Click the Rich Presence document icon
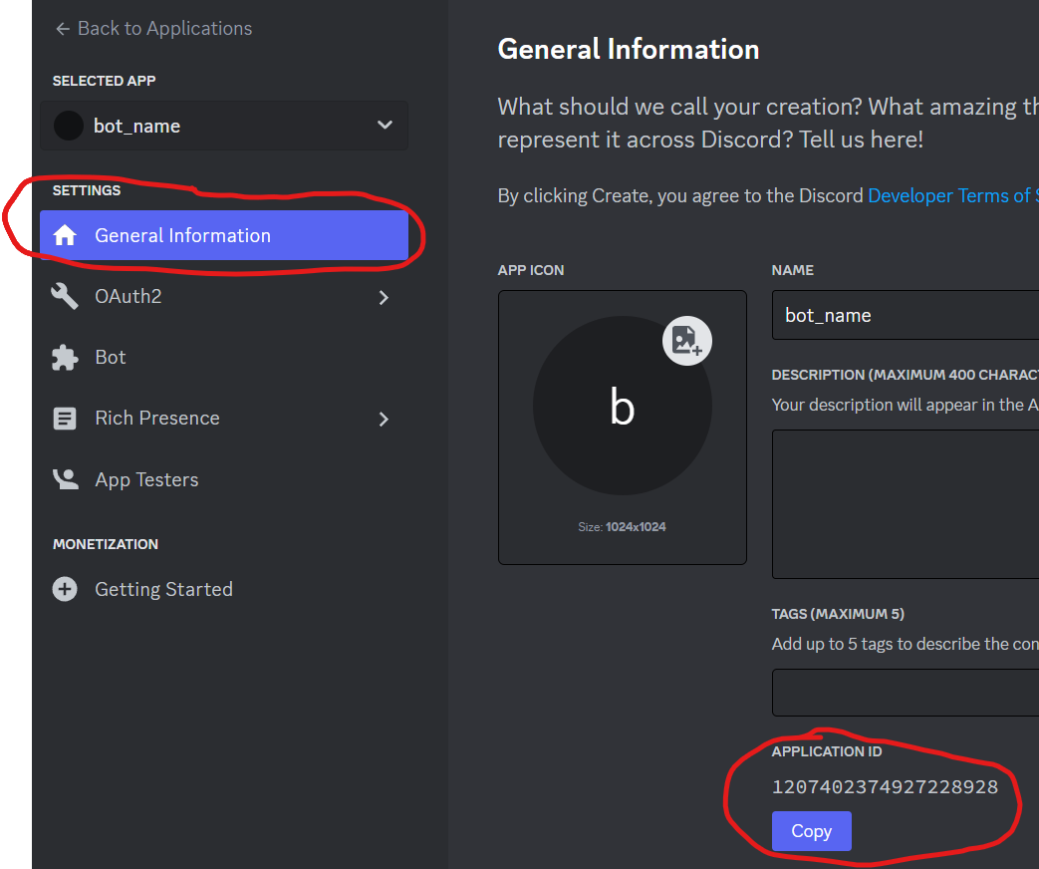1039x869 pixels. pos(65,419)
